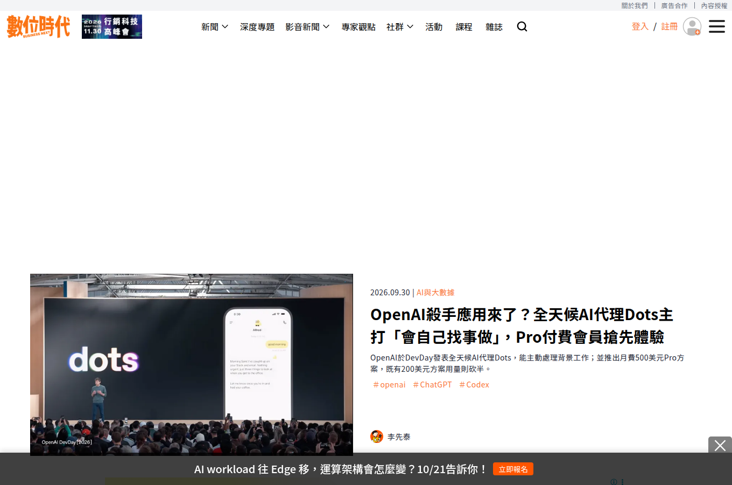The width and height of the screenshot is (732, 485).
Task: Expand the 新聞 dropdown menu
Action: click(215, 27)
